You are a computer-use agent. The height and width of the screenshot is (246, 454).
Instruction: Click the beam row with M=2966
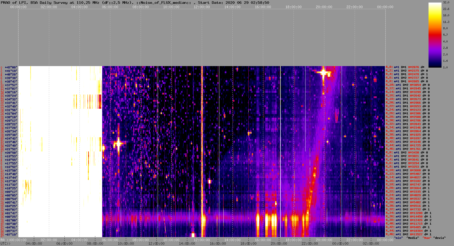408,103
